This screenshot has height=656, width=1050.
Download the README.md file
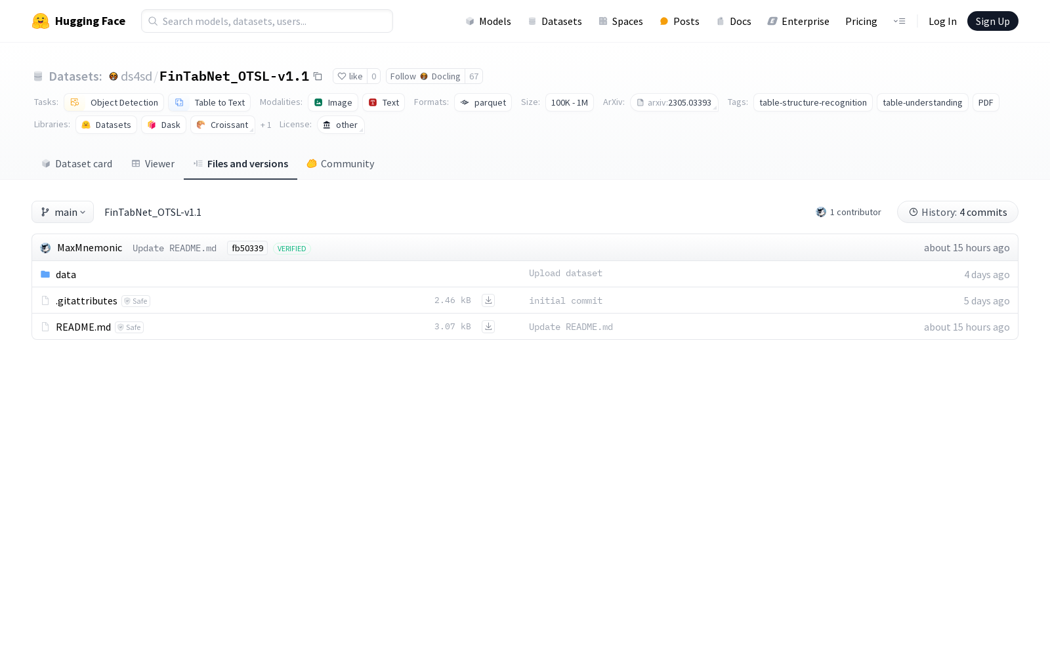[x=488, y=326]
